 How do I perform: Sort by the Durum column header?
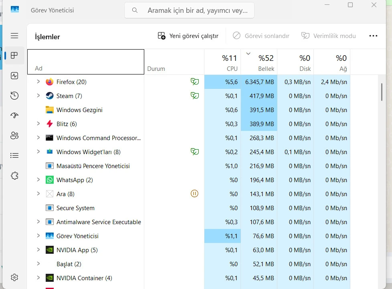click(x=174, y=62)
